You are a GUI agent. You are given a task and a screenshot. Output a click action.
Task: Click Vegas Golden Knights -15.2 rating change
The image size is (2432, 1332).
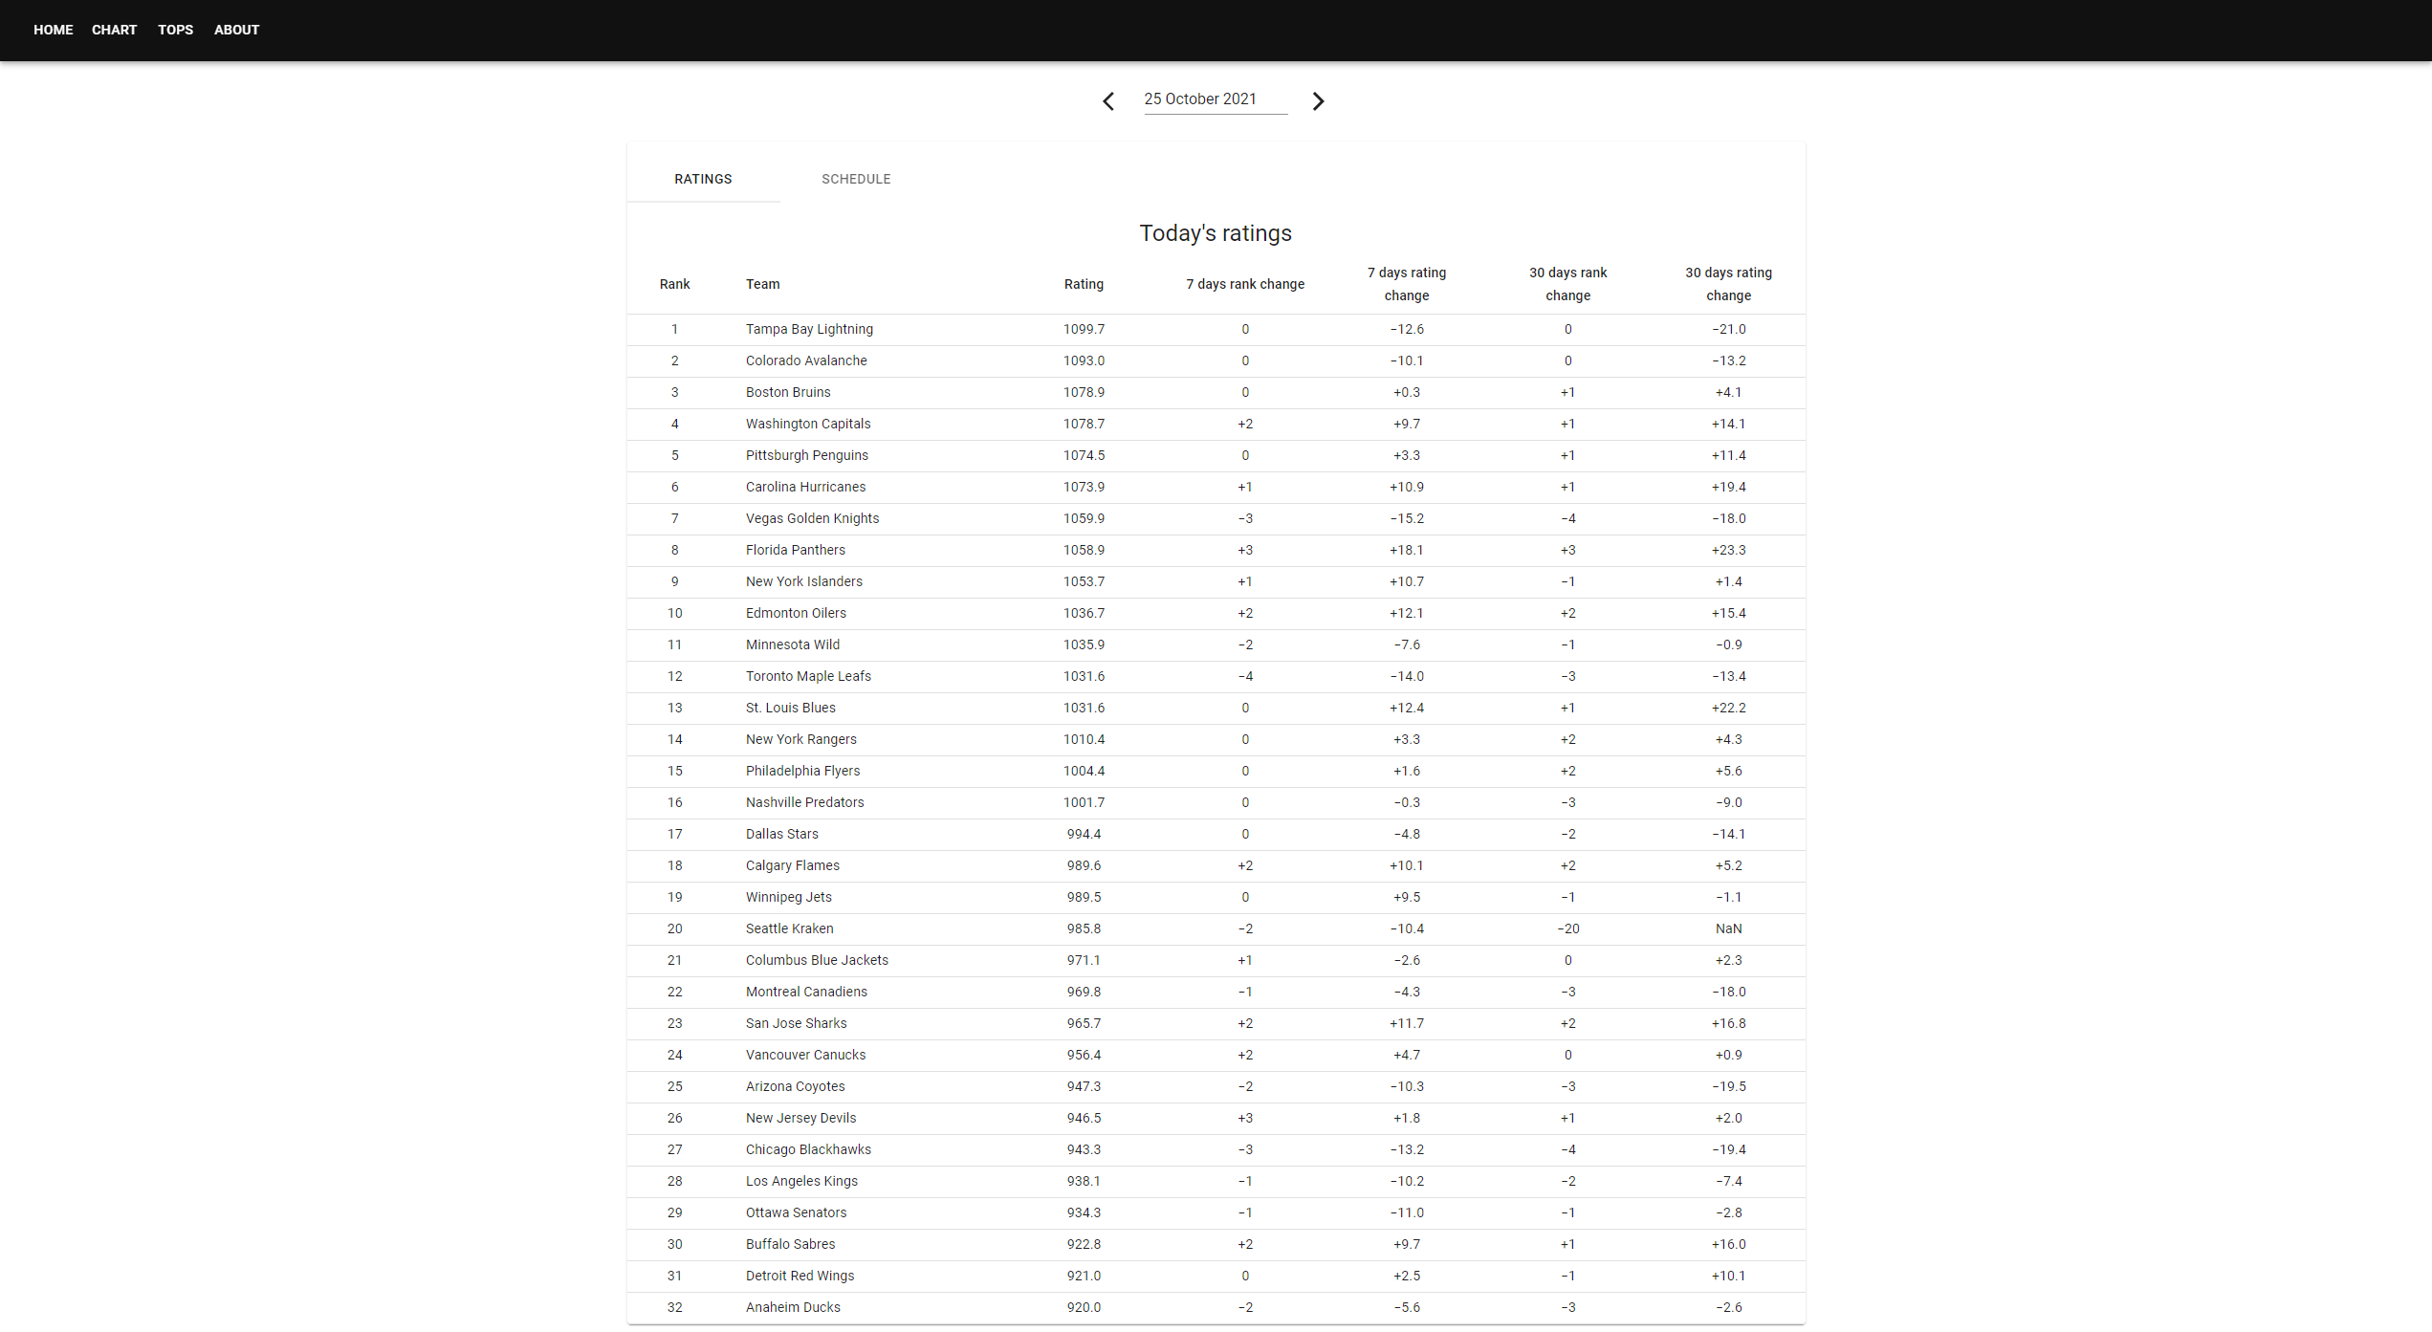1407,518
